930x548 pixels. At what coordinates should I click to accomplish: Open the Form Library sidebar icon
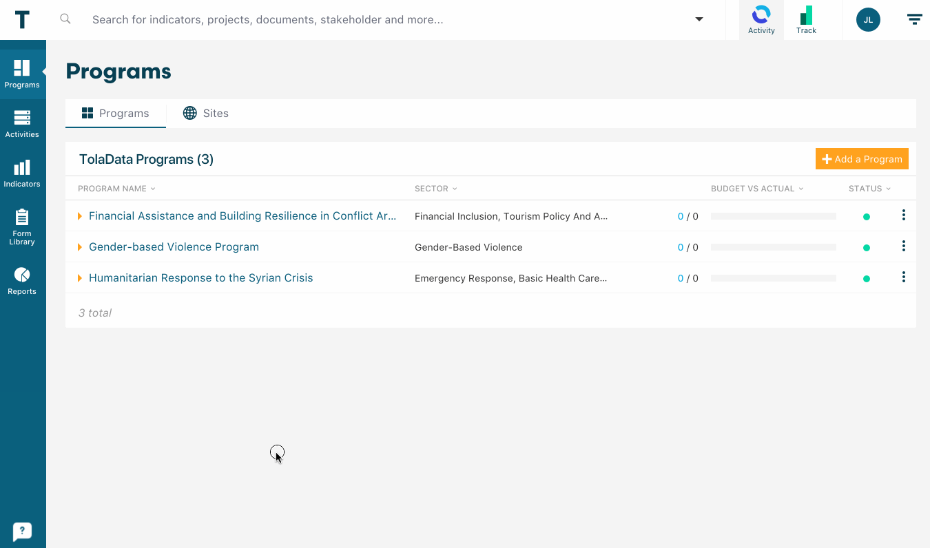(22, 226)
